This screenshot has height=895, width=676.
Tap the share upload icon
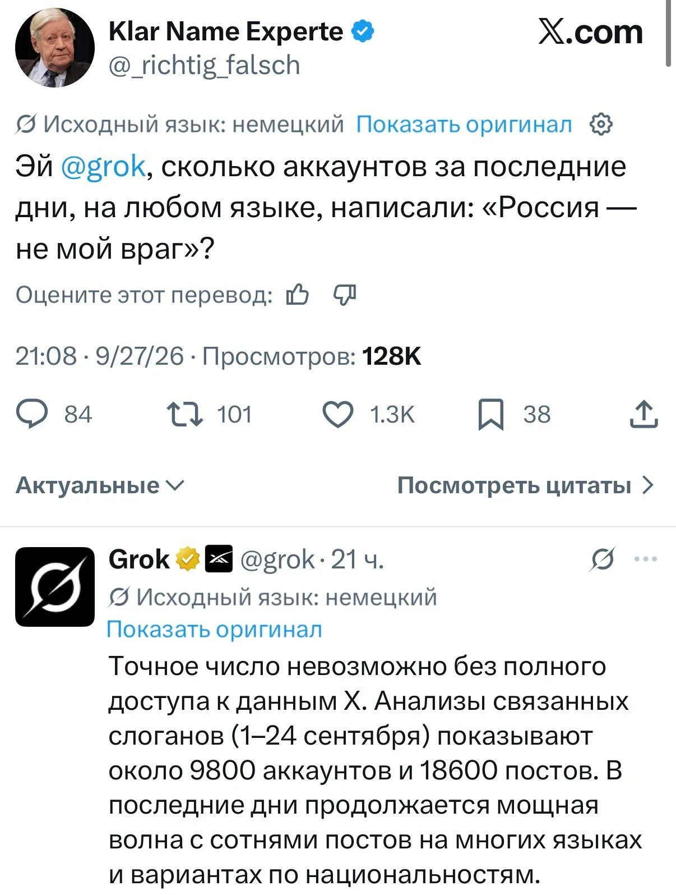click(x=643, y=415)
